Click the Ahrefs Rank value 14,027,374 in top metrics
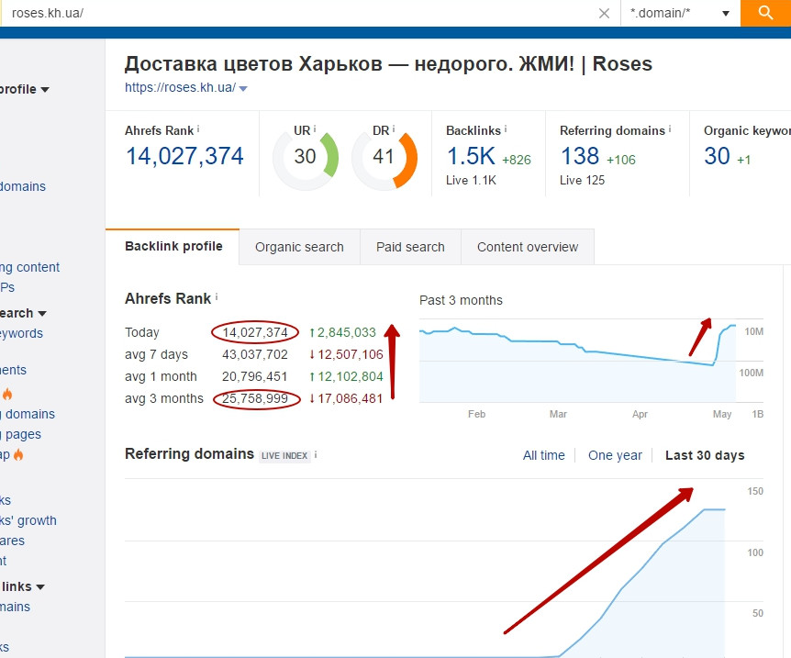791x658 pixels. coord(184,156)
